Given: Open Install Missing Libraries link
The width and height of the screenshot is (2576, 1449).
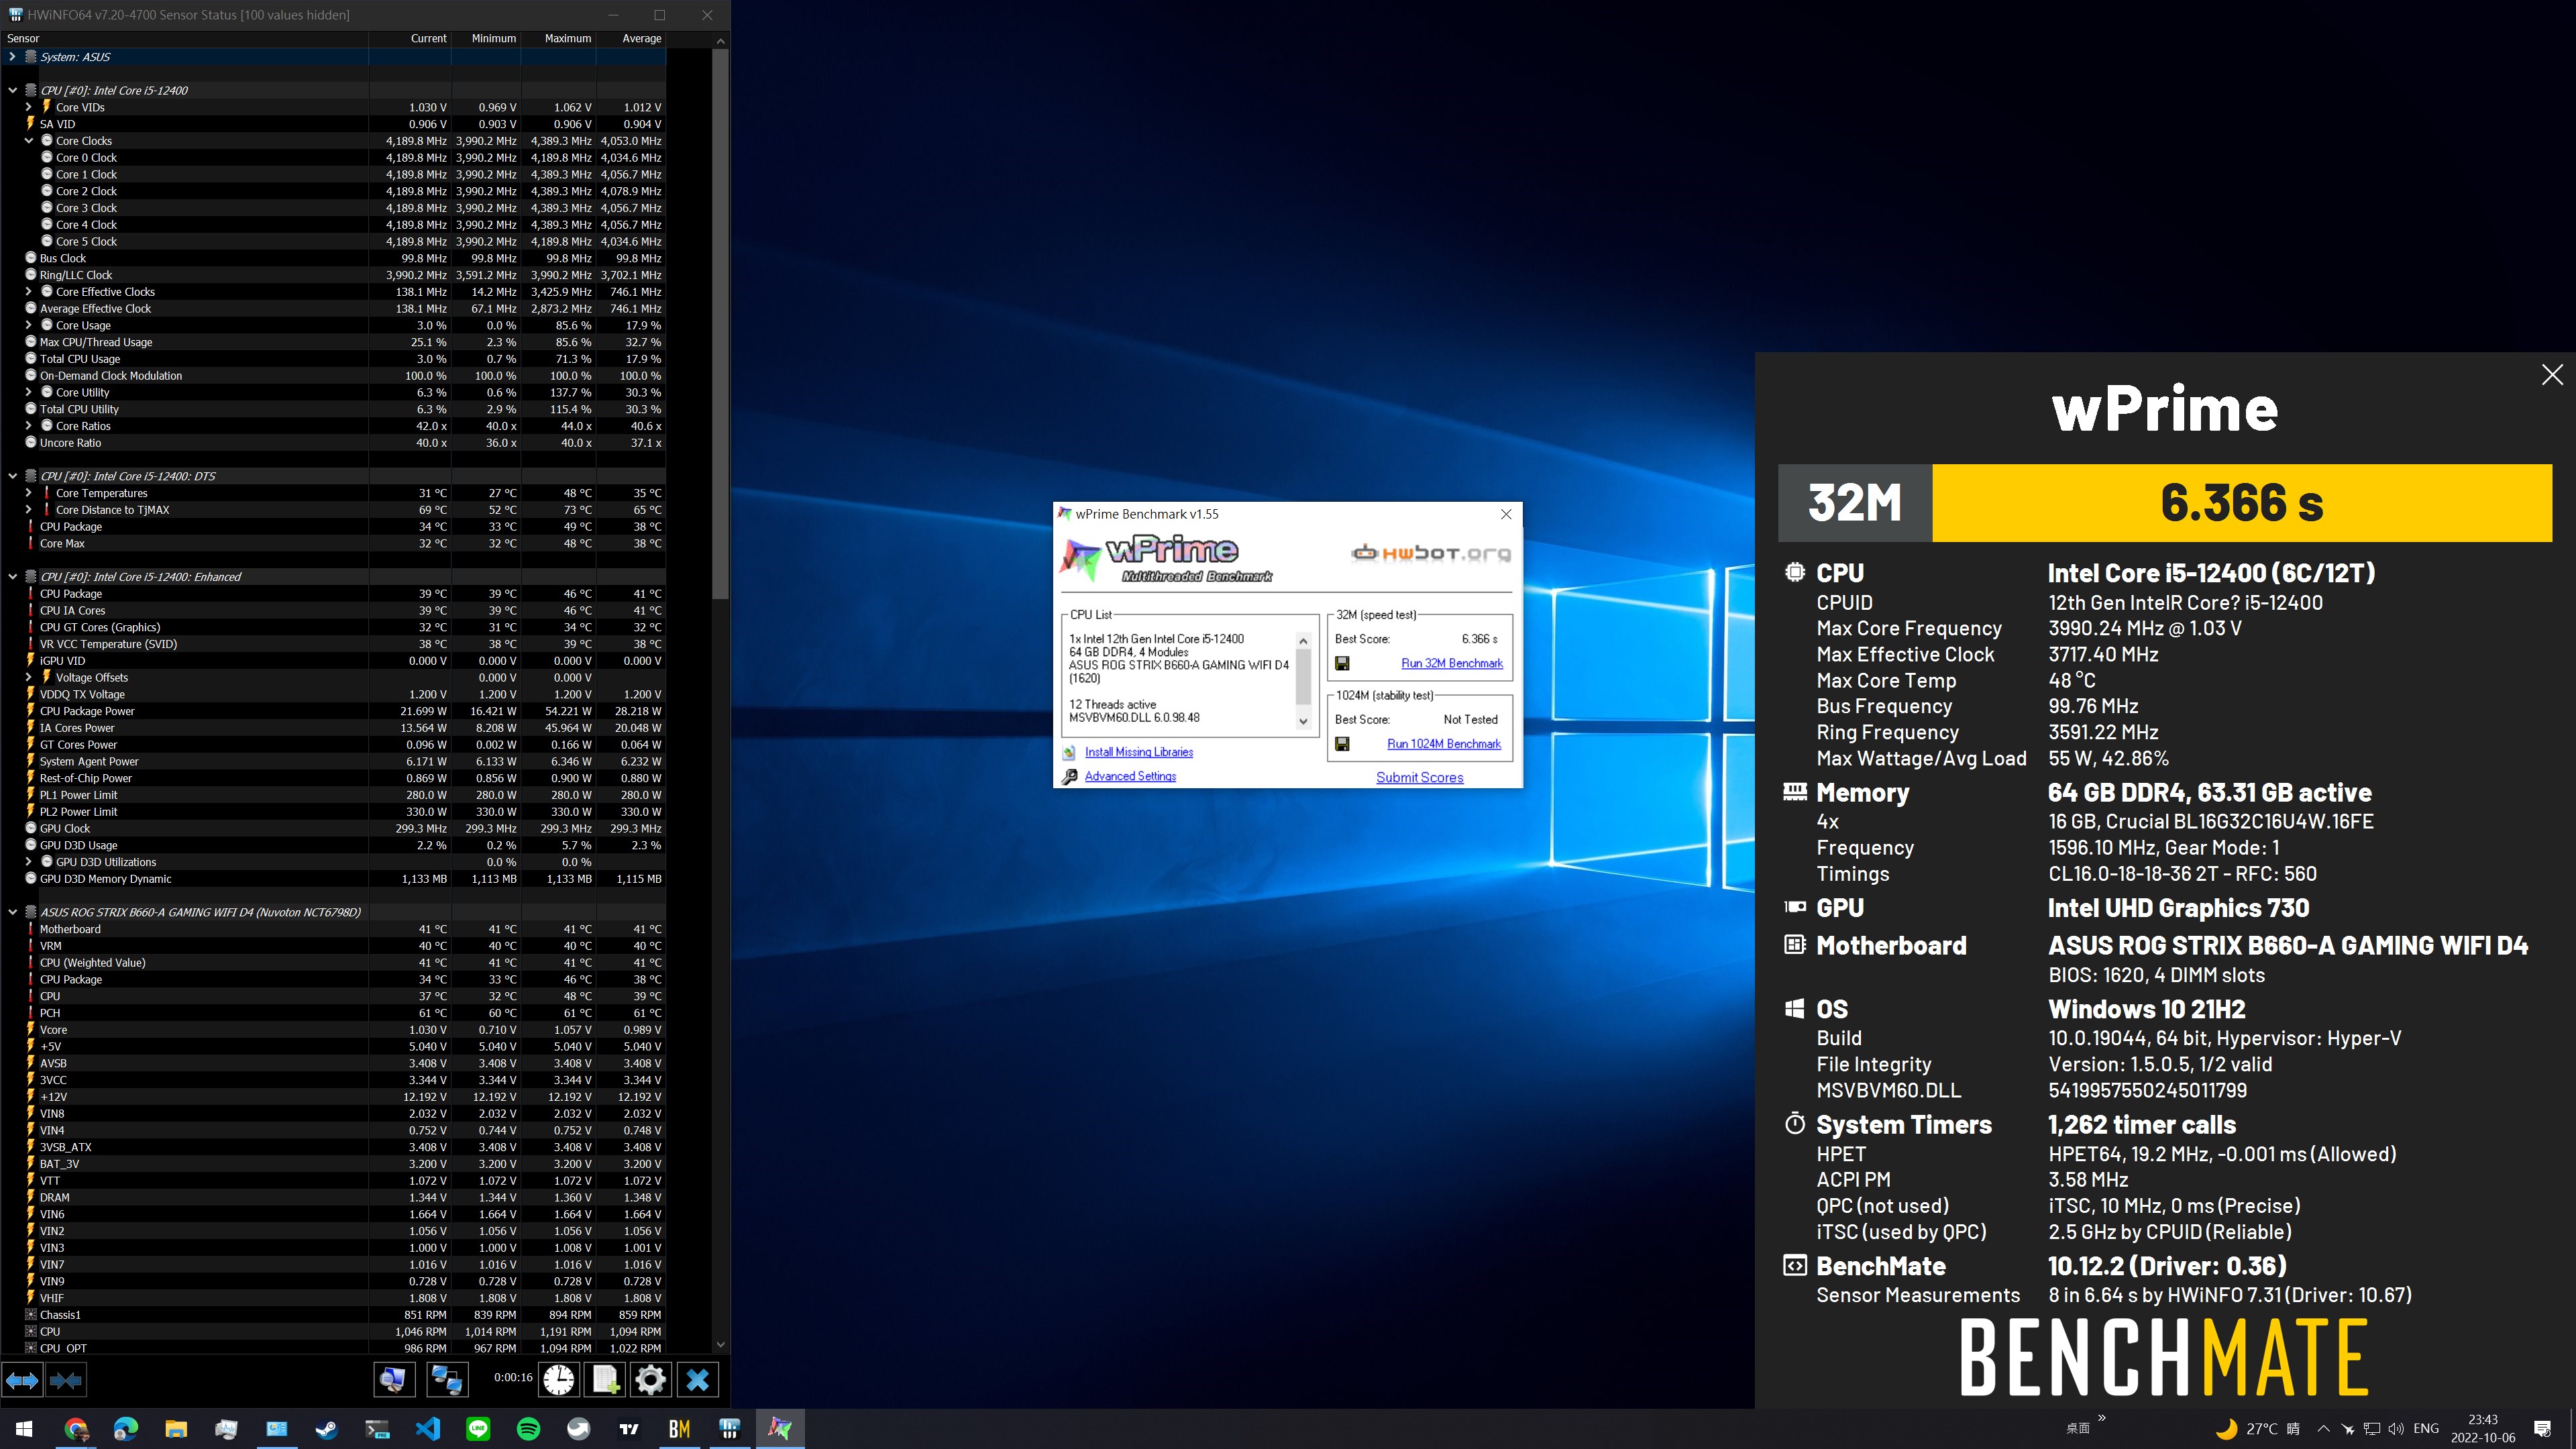Looking at the screenshot, I should point(1138,752).
